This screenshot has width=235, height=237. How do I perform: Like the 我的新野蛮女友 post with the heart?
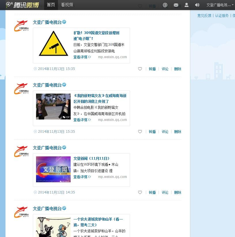[x=140, y=132]
